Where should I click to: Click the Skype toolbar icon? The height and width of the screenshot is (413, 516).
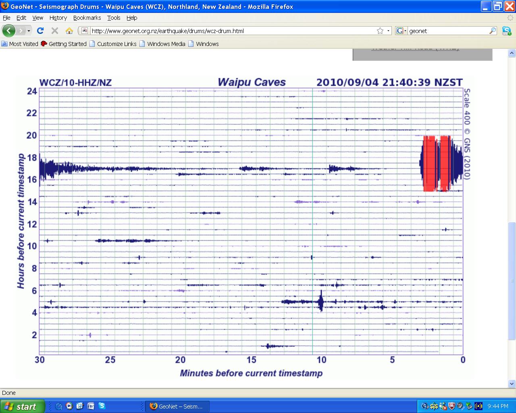tap(506, 31)
